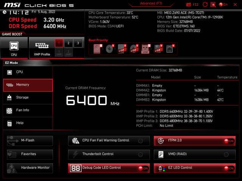
Task: Click the CPU fan warning icon
Action: [76, 141]
